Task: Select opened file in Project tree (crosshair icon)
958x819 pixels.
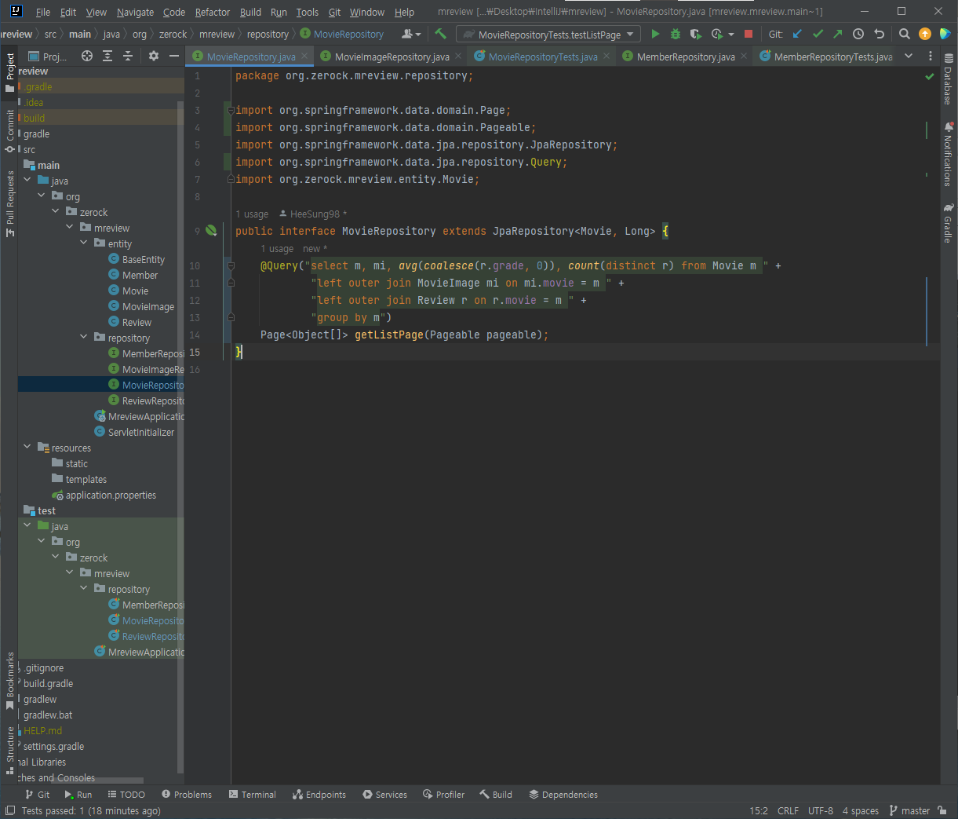Action: [87, 56]
